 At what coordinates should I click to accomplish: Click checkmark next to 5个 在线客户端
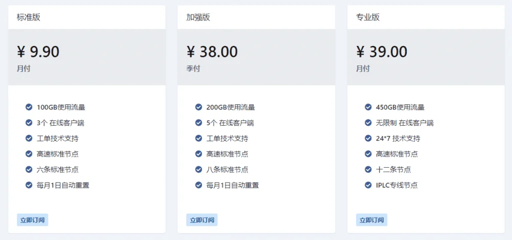tap(198, 122)
